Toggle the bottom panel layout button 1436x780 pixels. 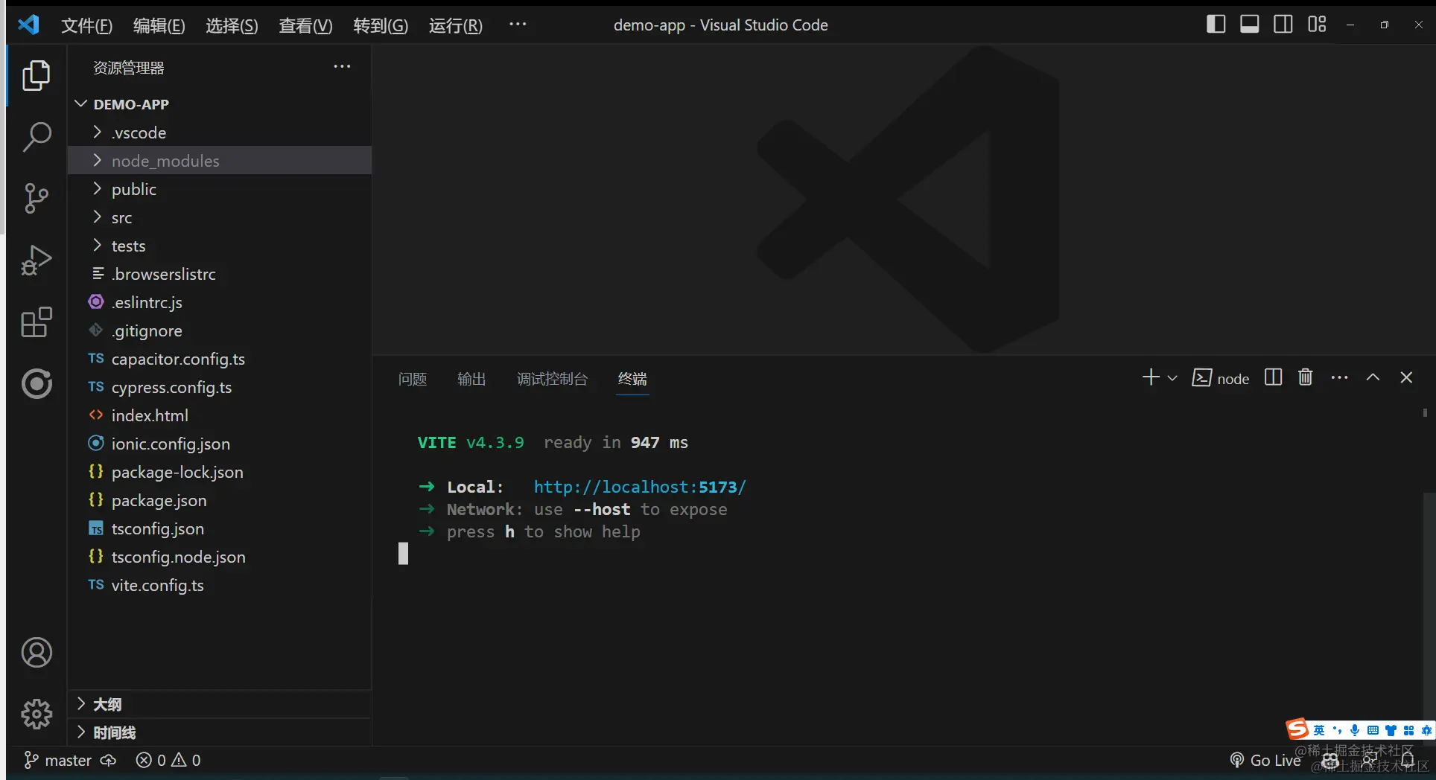(x=1250, y=25)
